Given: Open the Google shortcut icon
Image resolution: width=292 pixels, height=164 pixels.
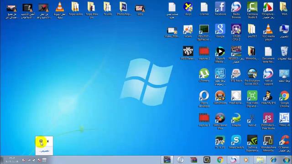Looking at the screenshot, I should (220, 31).
